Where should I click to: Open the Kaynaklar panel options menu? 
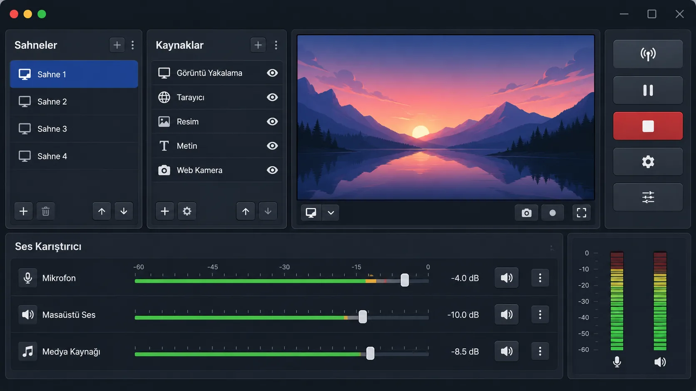coord(276,45)
